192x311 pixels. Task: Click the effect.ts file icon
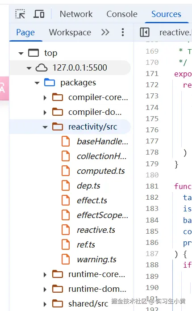(x=66, y=200)
